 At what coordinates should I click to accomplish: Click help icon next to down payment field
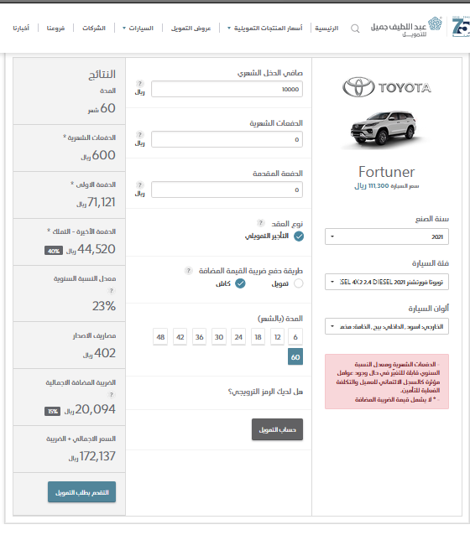pyautogui.click(x=139, y=184)
